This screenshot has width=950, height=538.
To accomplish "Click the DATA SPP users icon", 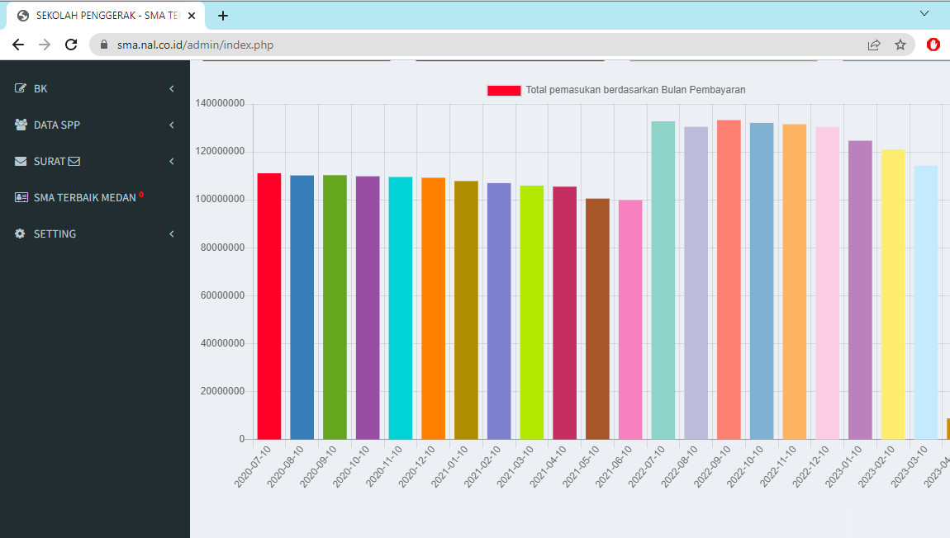I will click(21, 125).
